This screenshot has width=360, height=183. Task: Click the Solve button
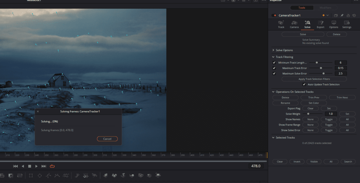coord(303,34)
